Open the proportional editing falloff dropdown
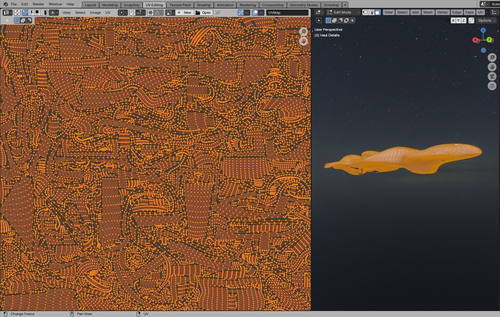 159,13
